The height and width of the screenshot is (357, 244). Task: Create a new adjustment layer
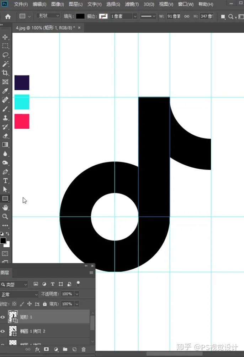(x=56, y=349)
